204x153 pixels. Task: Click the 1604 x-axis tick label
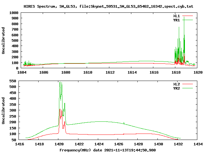tap(22, 72)
